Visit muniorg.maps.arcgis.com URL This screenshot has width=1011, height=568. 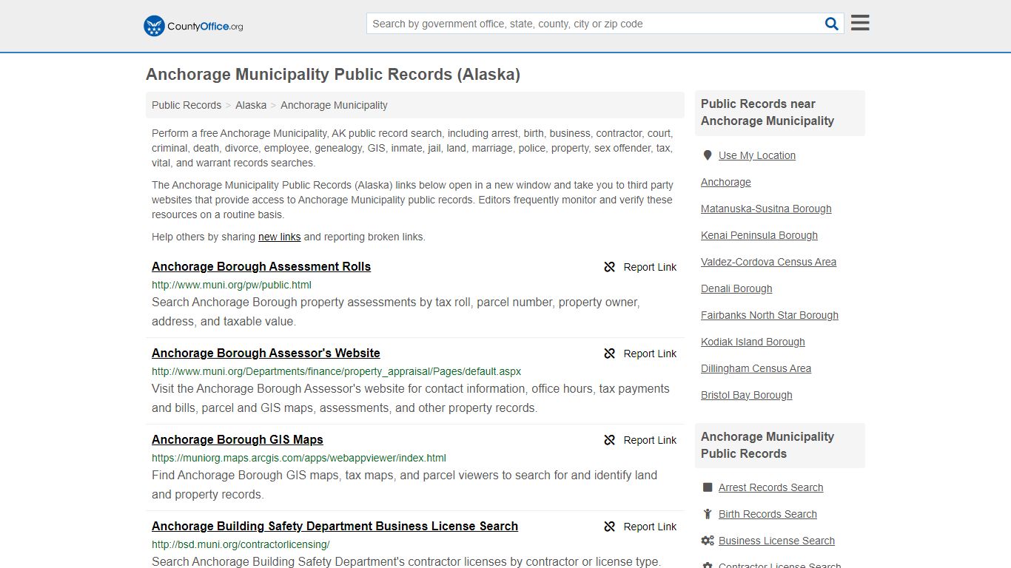tap(299, 458)
